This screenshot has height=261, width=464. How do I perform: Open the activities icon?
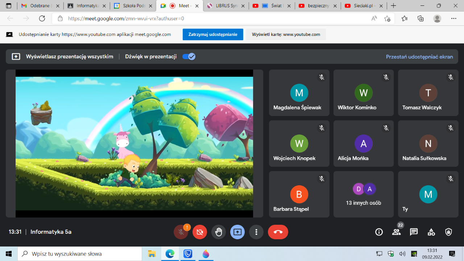coord(431,232)
